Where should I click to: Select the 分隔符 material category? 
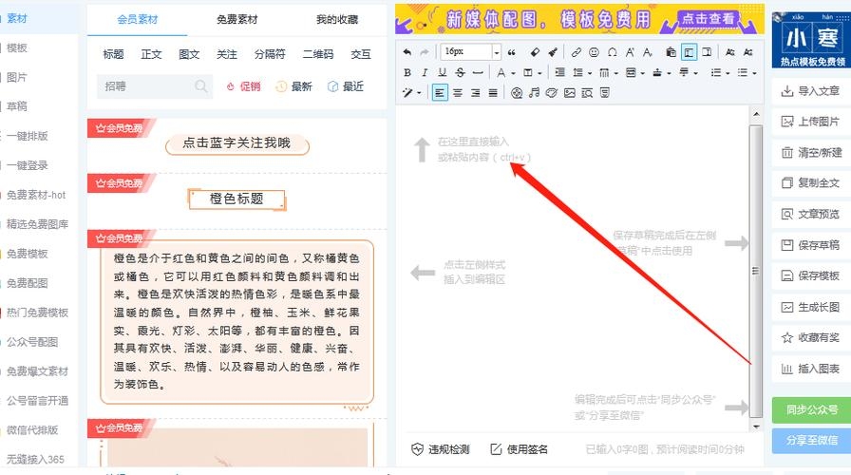point(270,54)
